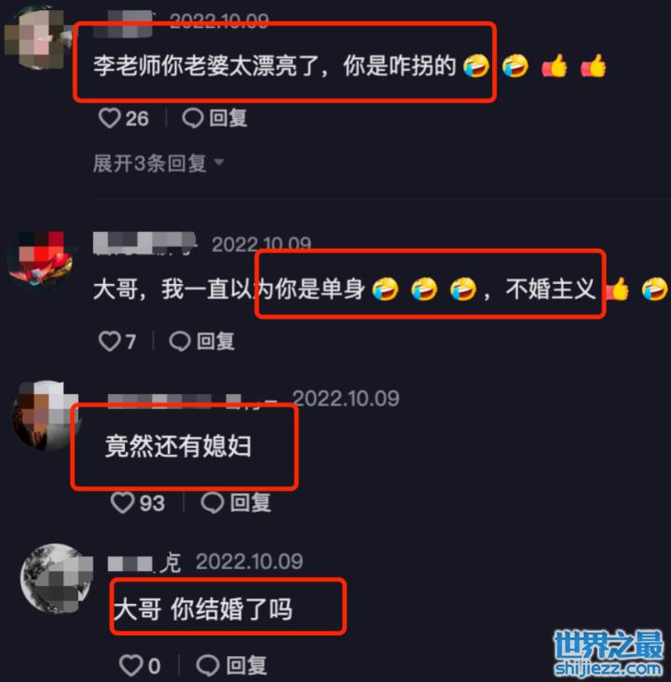This screenshot has height=682, width=671.
Task: Open username ending in 克
Action: tap(144, 563)
